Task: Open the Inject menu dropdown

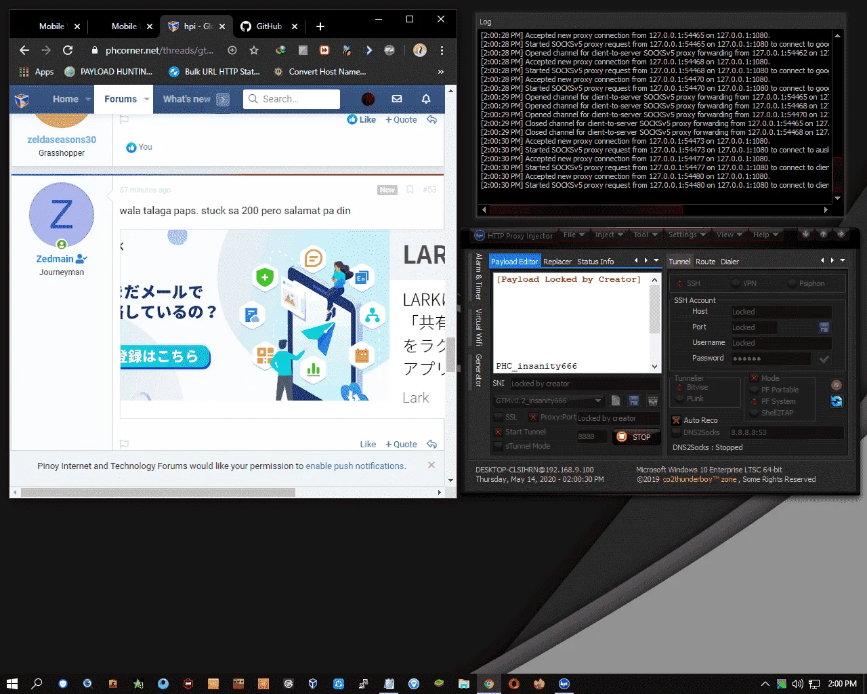Action: [609, 234]
